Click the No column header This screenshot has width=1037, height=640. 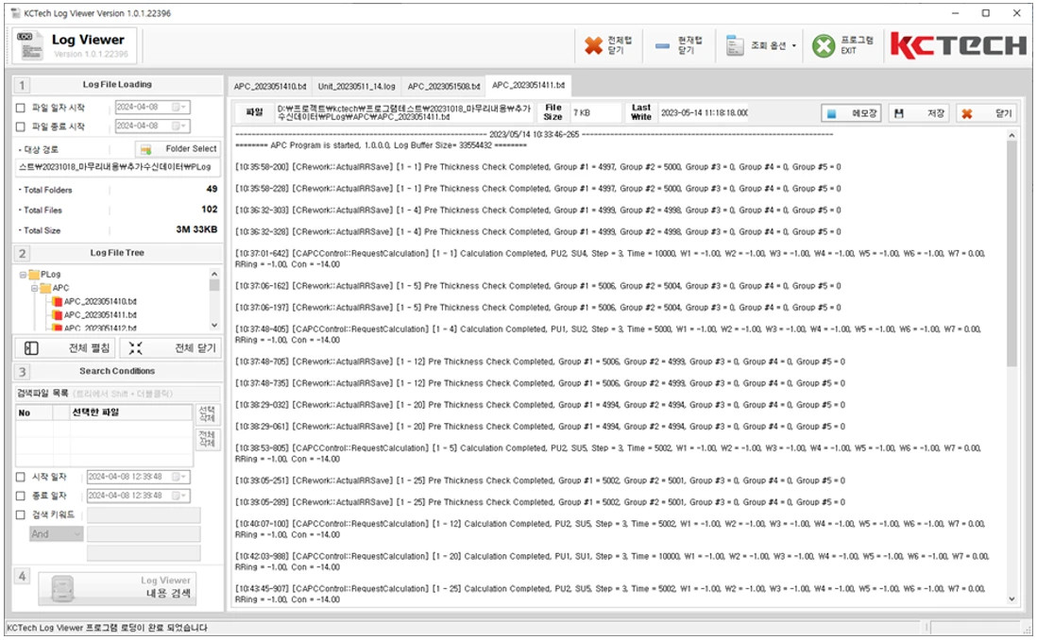(x=34, y=413)
